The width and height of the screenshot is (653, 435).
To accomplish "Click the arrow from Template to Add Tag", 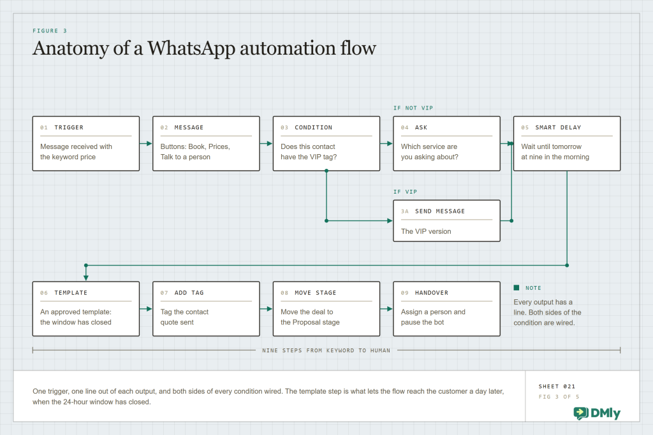I will [x=146, y=309].
